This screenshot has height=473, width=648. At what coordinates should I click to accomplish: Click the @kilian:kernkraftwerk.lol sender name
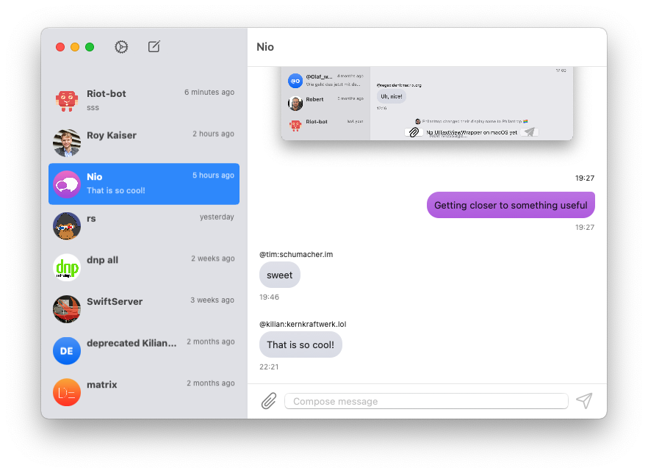(x=303, y=324)
